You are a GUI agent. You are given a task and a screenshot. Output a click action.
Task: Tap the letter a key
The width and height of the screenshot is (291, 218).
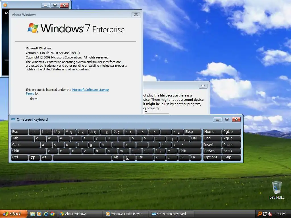[46, 145]
